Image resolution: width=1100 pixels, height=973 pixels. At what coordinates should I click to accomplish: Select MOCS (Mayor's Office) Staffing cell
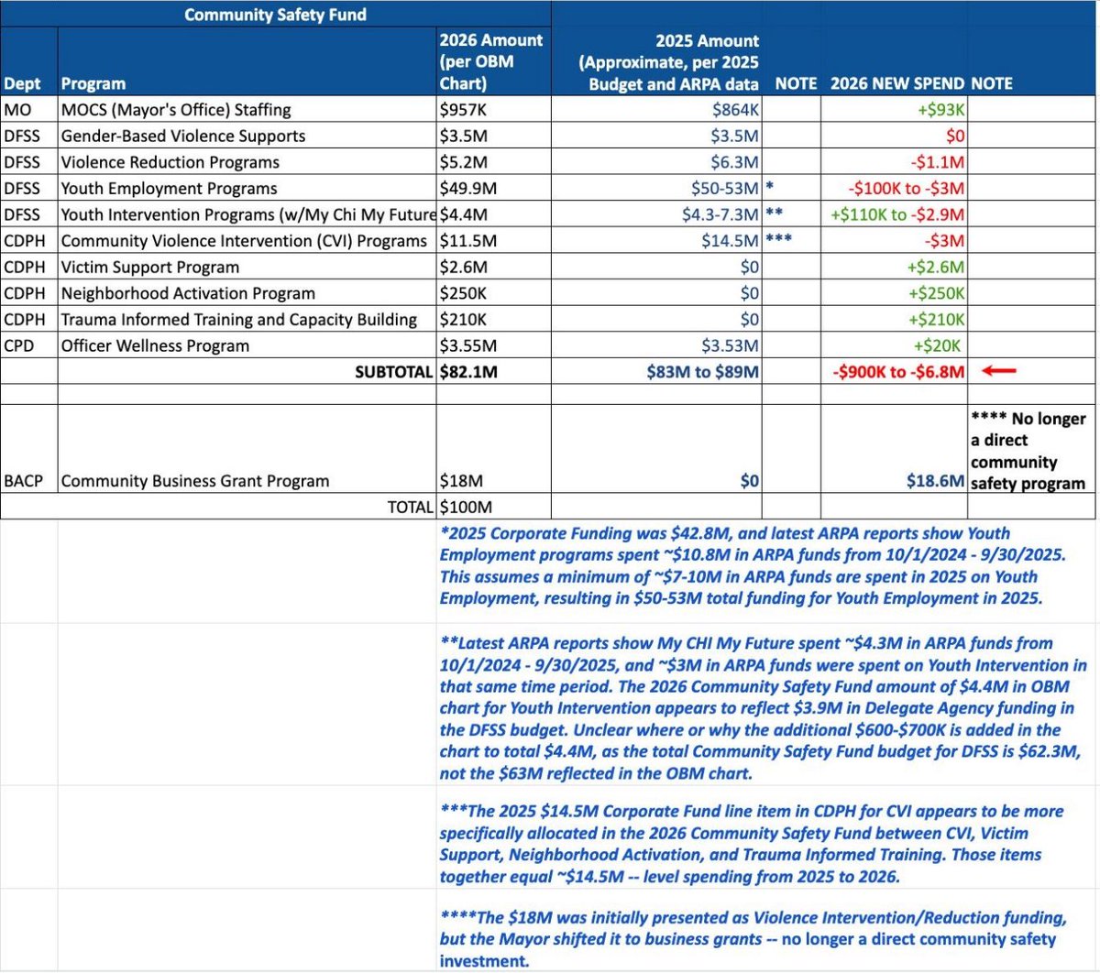coord(247,109)
